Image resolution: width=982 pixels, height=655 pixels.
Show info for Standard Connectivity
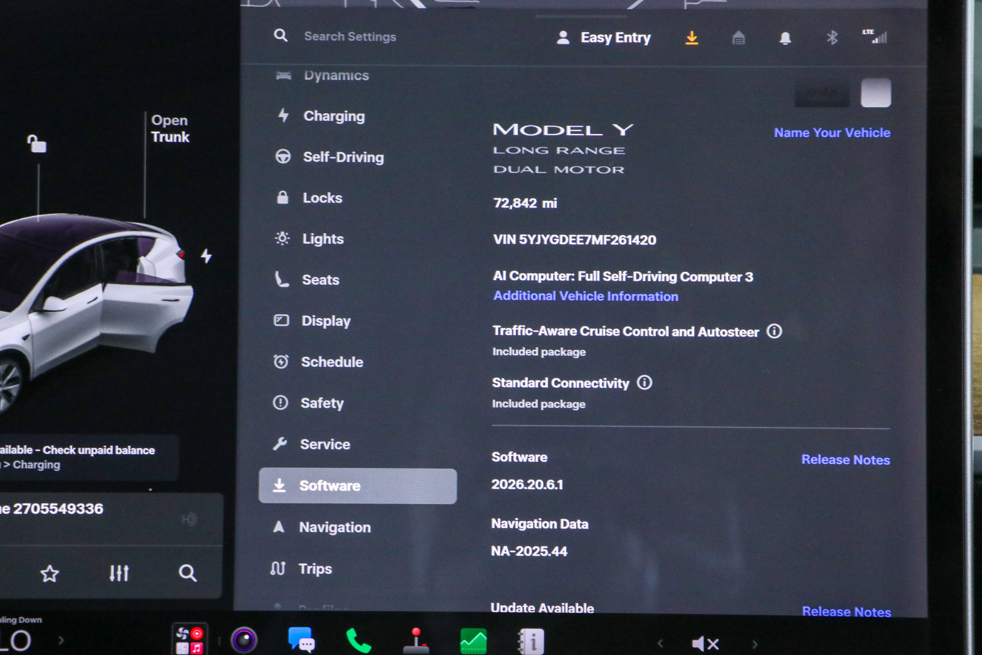coord(644,383)
